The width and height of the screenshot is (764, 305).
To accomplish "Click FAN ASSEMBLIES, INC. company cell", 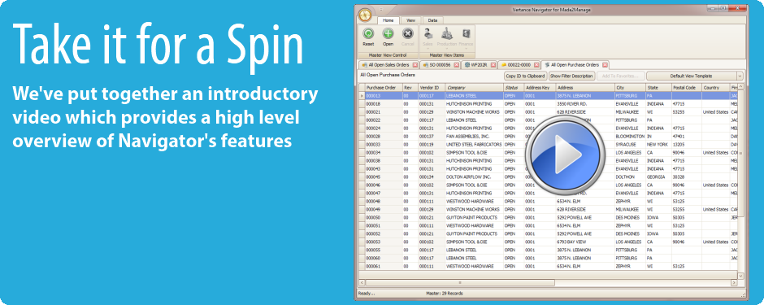I will coord(474,137).
